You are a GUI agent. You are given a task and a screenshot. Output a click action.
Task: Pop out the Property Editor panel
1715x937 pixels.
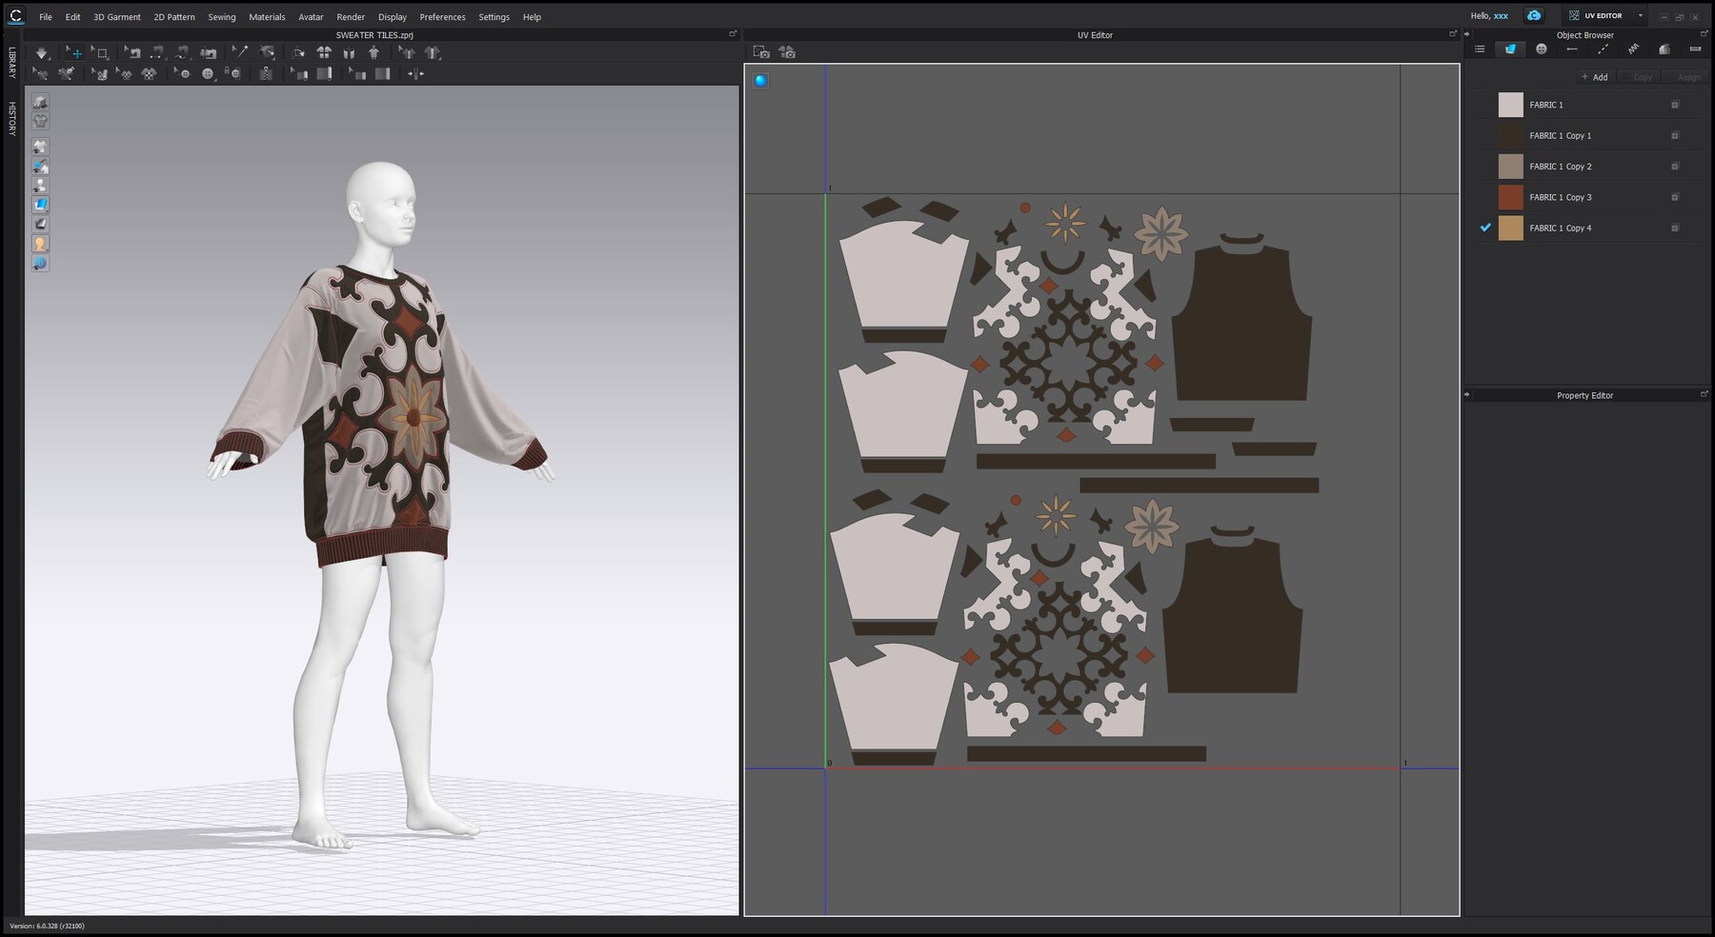click(x=1705, y=394)
